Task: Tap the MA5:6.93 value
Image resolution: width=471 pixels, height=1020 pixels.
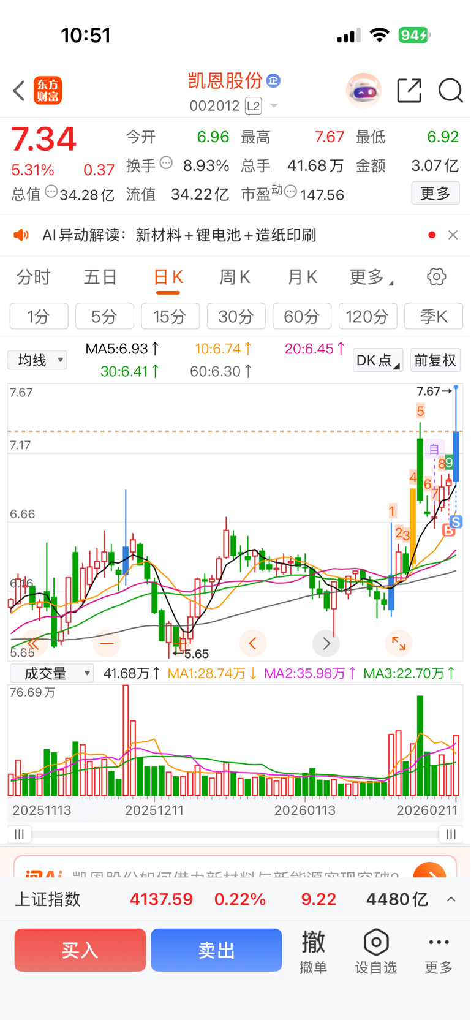Action: (122, 349)
